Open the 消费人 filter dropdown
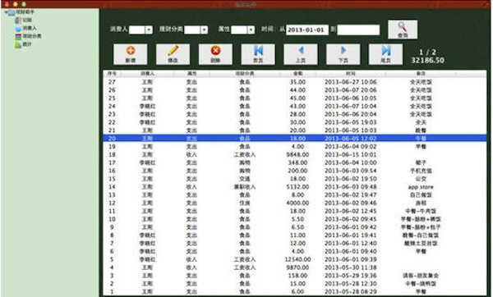The width and height of the screenshot is (493, 297). (x=141, y=30)
